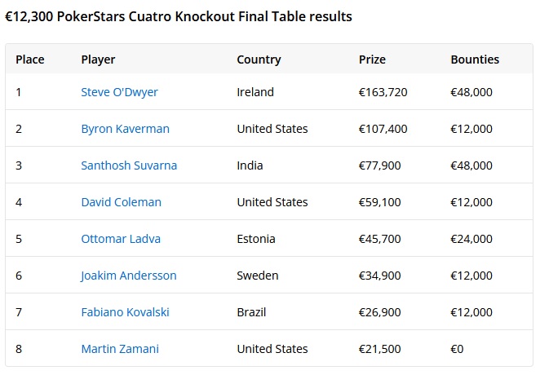
Task: Open Byron Kaverman player profile
Action: 126,129
